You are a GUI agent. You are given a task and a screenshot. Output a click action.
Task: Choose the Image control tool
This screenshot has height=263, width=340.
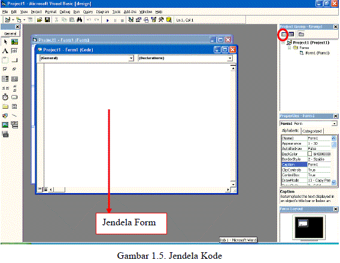pyautogui.click(x=5, y=125)
